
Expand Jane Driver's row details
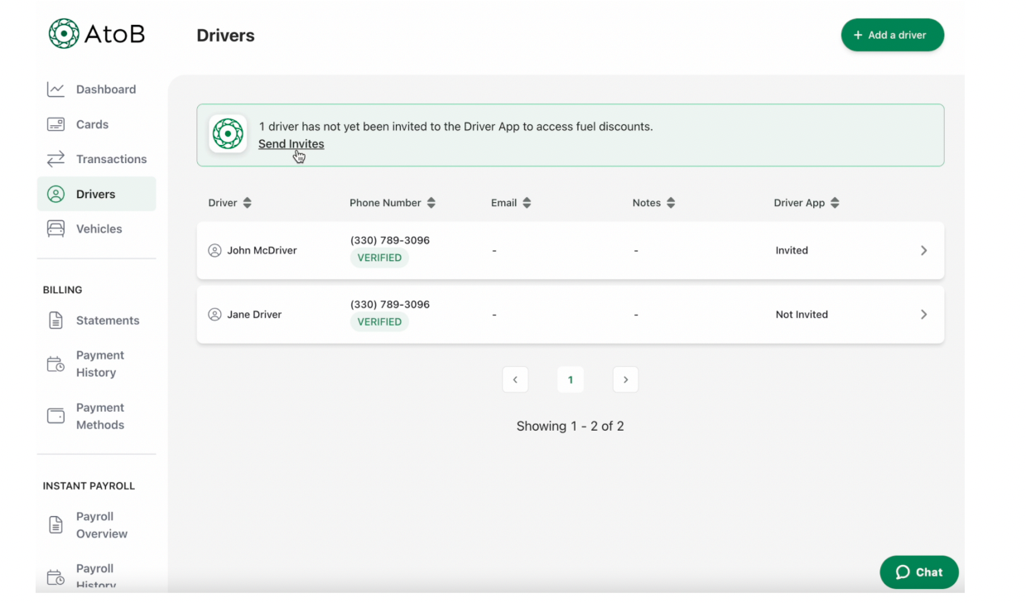(923, 314)
